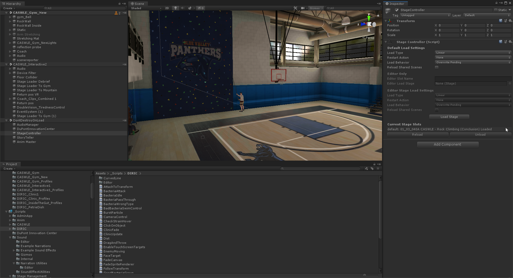Click the Position X input field
The image size is (513, 278).
pos(448,25)
